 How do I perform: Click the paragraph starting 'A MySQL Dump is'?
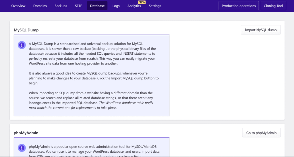click(92, 54)
